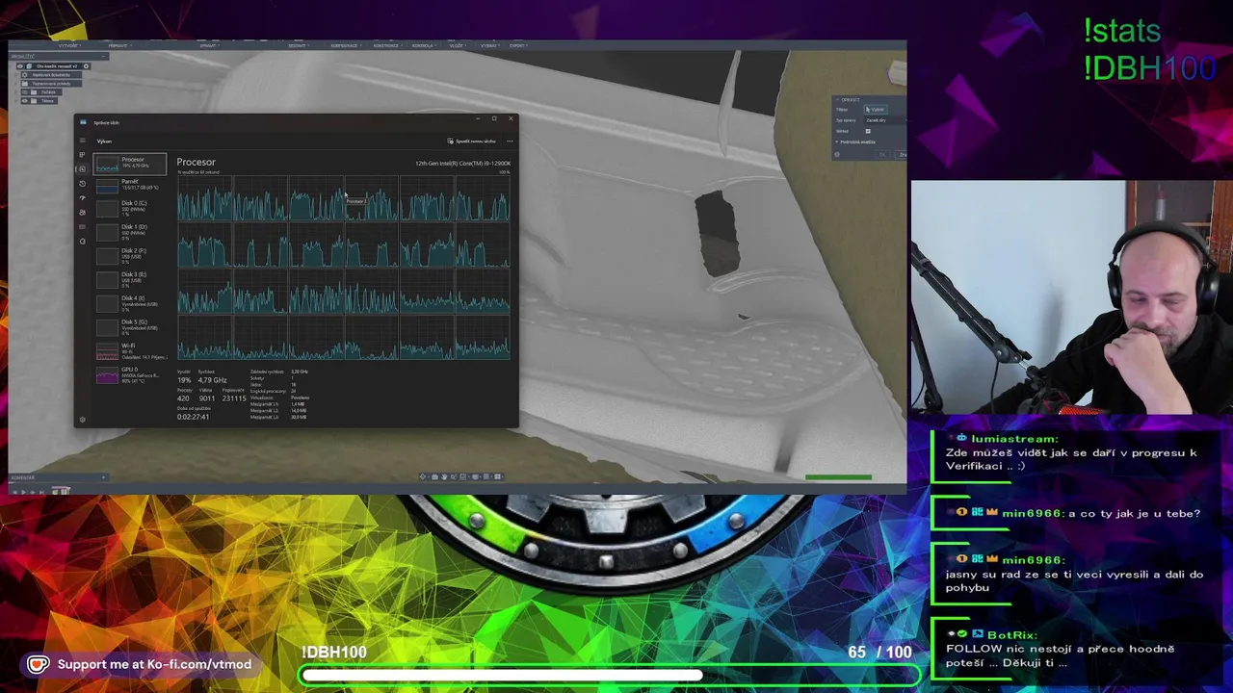The width and height of the screenshot is (1233, 693).
Task: Click the webcam video feed
Action: coord(1071,298)
